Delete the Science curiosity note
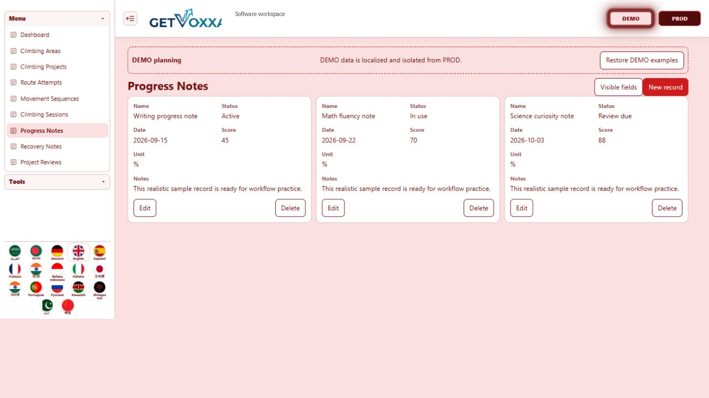Screen dimensions: 709x398 (667, 208)
